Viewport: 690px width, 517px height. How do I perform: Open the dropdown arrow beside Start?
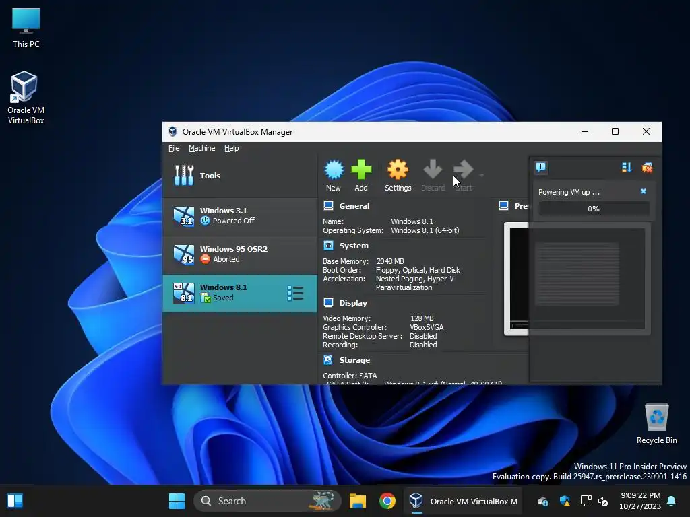(x=481, y=176)
